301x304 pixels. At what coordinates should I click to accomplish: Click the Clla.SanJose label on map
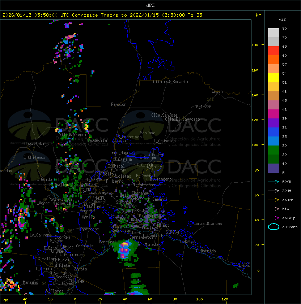coord(164,115)
